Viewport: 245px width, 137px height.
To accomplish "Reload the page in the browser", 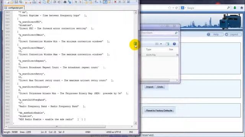I will pos(176,8).
